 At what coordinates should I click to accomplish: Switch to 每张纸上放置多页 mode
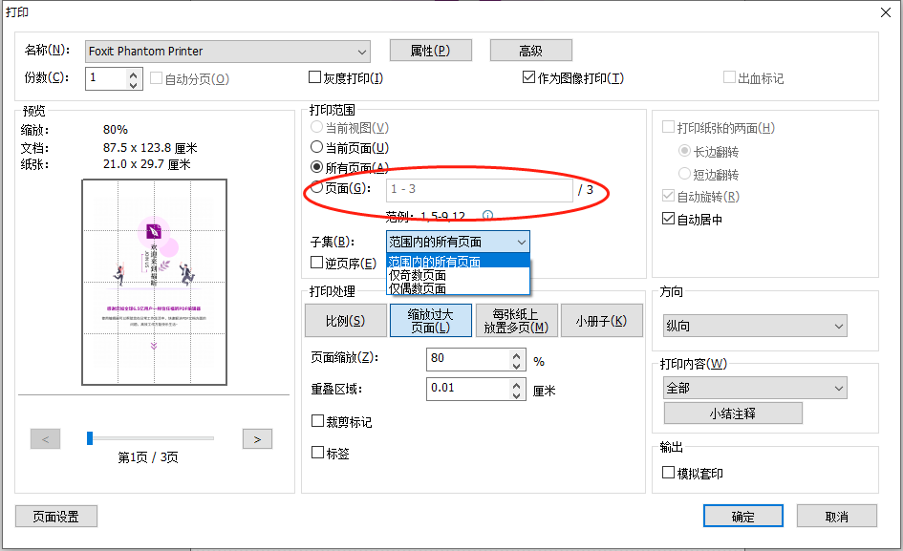[516, 320]
